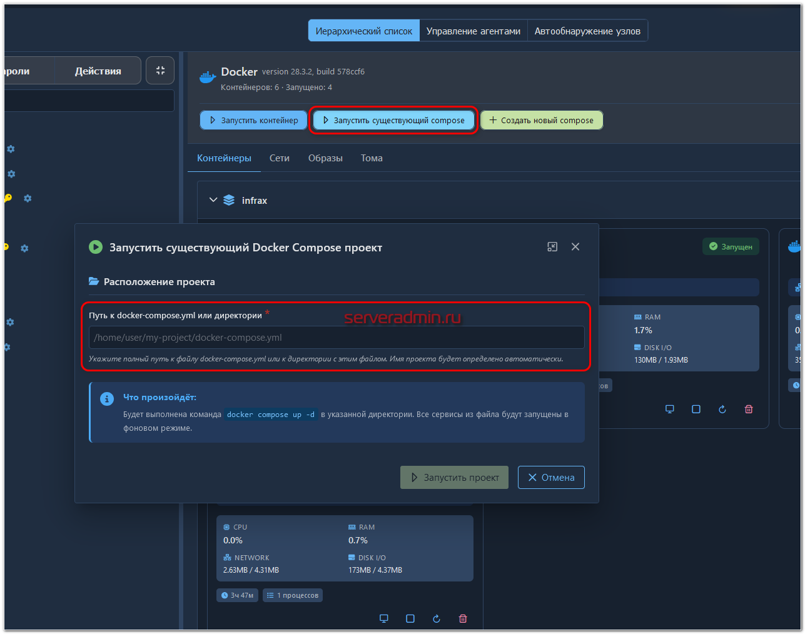Viewport: 805px width, 634px height.
Task: Switch to the Сети tab
Action: [279, 158]
